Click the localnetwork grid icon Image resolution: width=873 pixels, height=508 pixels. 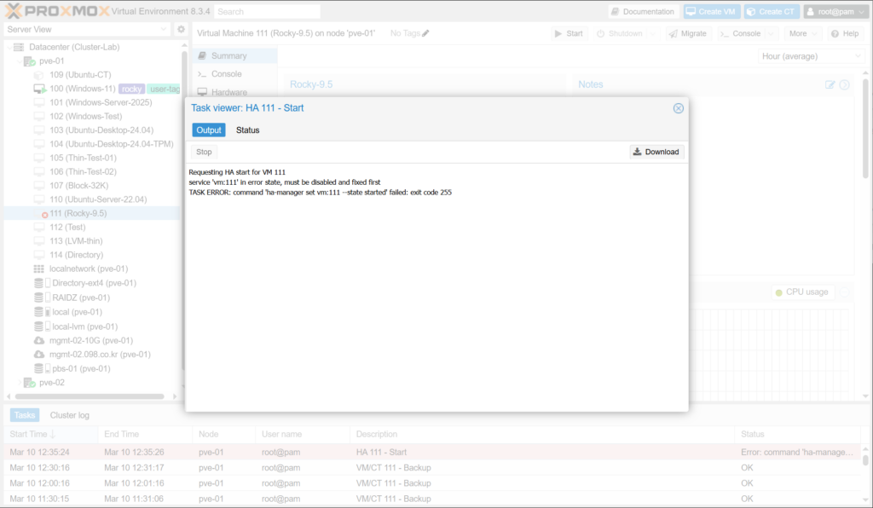pos(38,268)
